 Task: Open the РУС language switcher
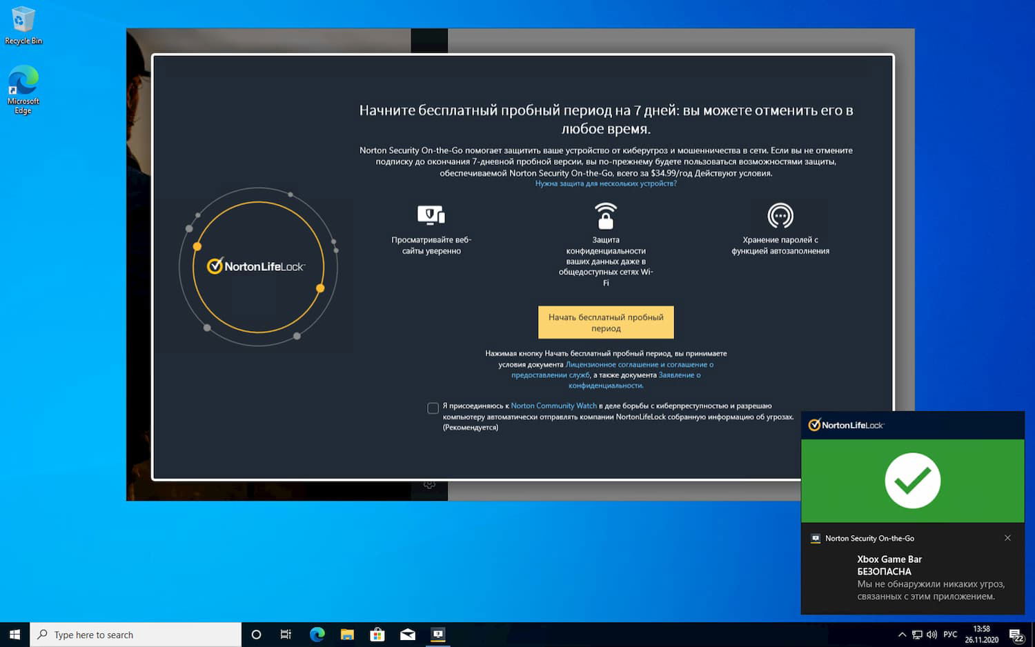[950, 634]
